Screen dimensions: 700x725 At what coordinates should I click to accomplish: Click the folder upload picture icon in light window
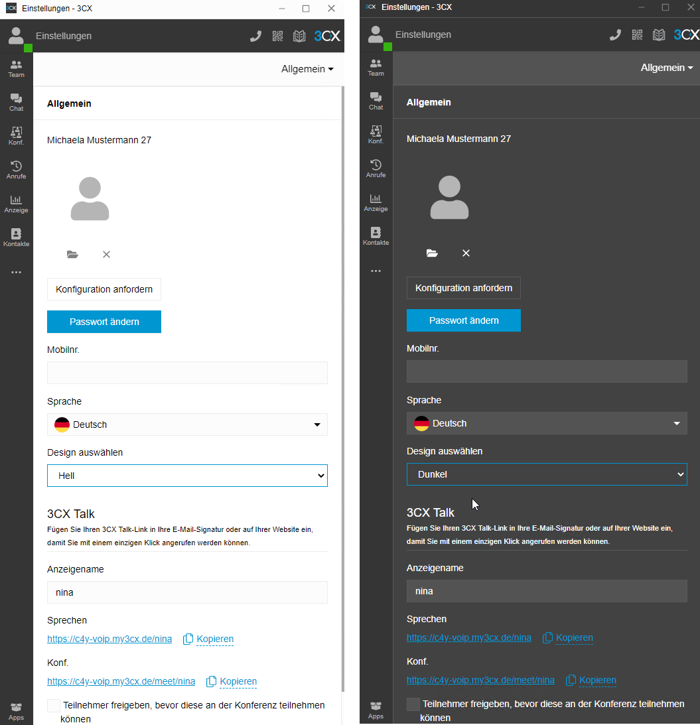click(72, 254)
